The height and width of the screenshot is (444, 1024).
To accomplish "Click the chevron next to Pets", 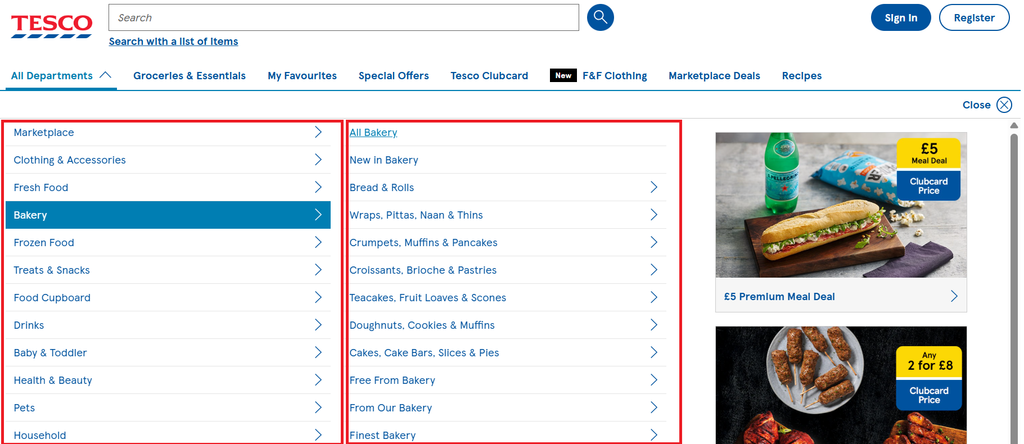I will tap(318, 407).
